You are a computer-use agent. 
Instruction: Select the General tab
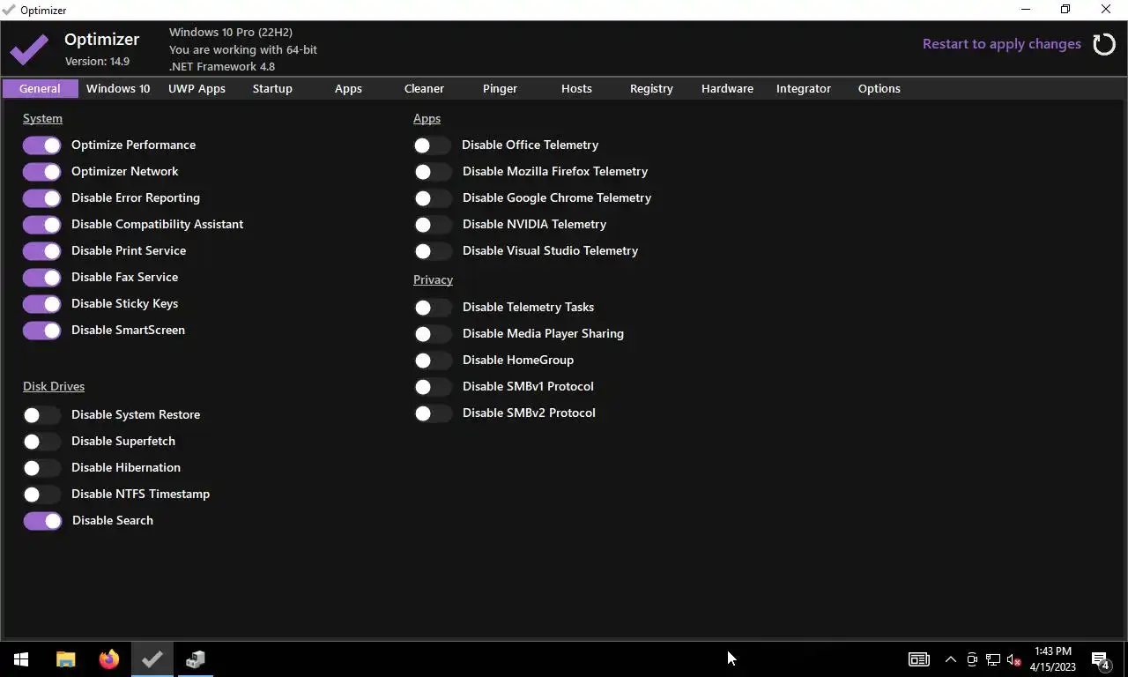pyautogui.click(x=40, y=88)
